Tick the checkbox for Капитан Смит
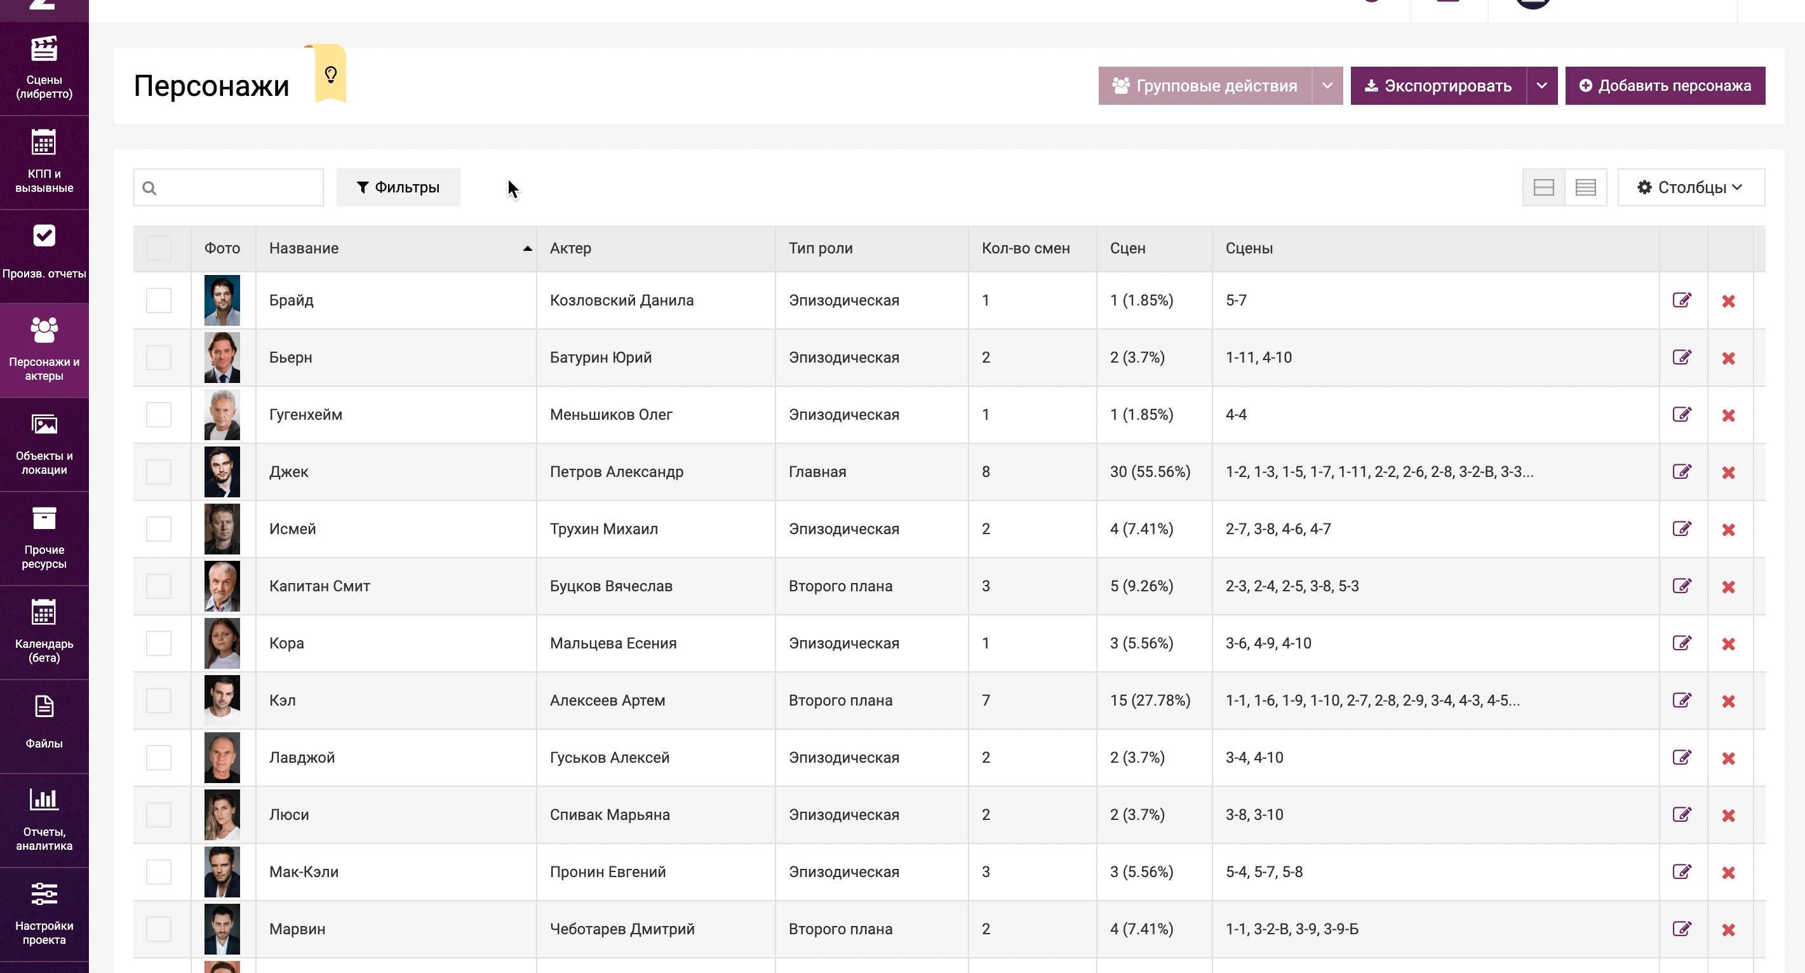Viewport: 1805px width, 973px height. tap(158, 586)
